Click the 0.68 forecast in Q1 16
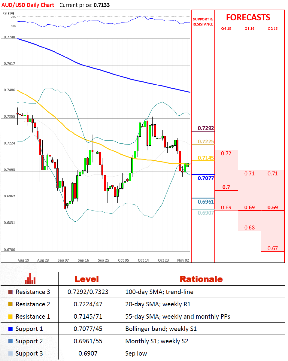The height and width of the screenshot is (361, 288). (250, 227)
